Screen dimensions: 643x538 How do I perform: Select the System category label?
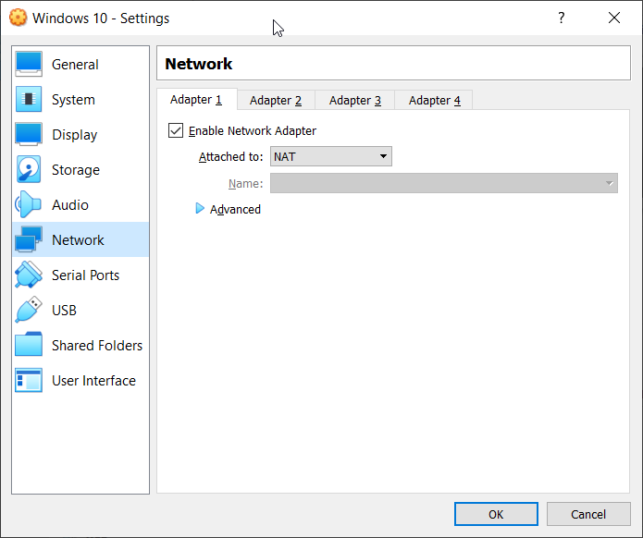pyautogui.click(x=73, y=100)
